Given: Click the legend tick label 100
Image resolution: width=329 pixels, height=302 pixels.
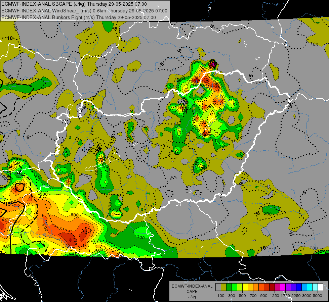Looking at the screenshot, I should point(221,296).
